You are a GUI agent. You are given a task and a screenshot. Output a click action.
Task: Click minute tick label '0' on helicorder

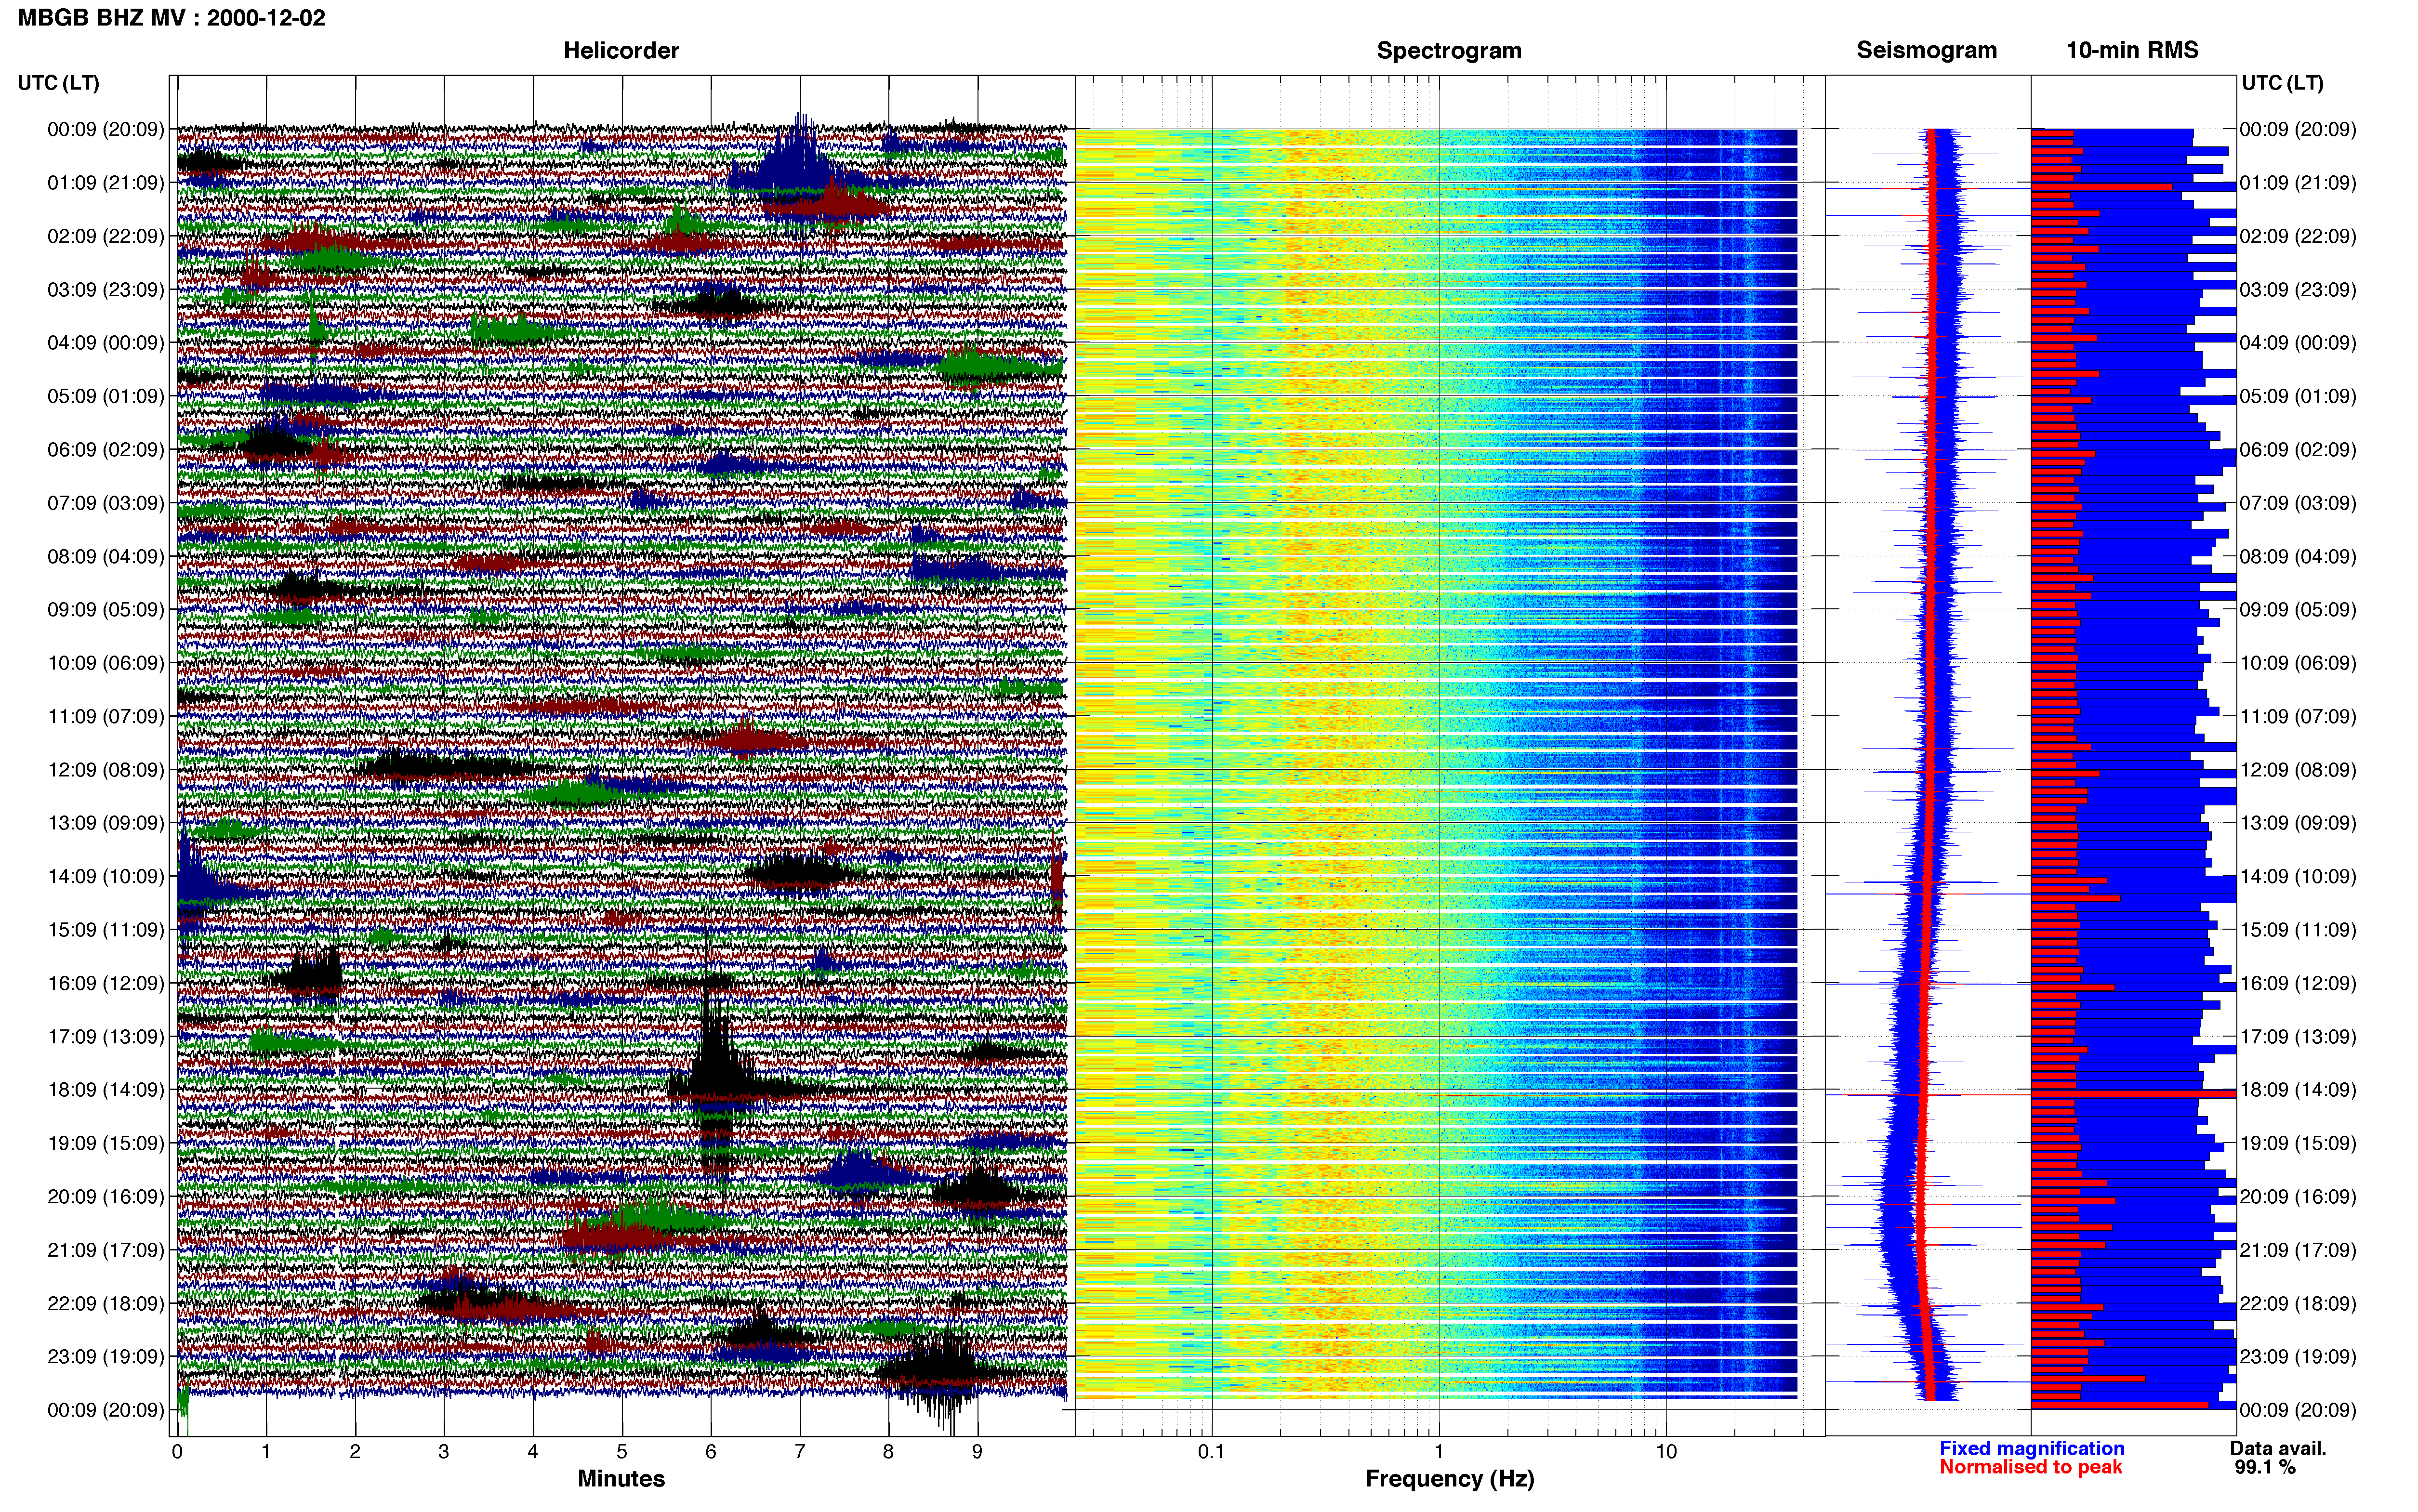click(177, 1451)
